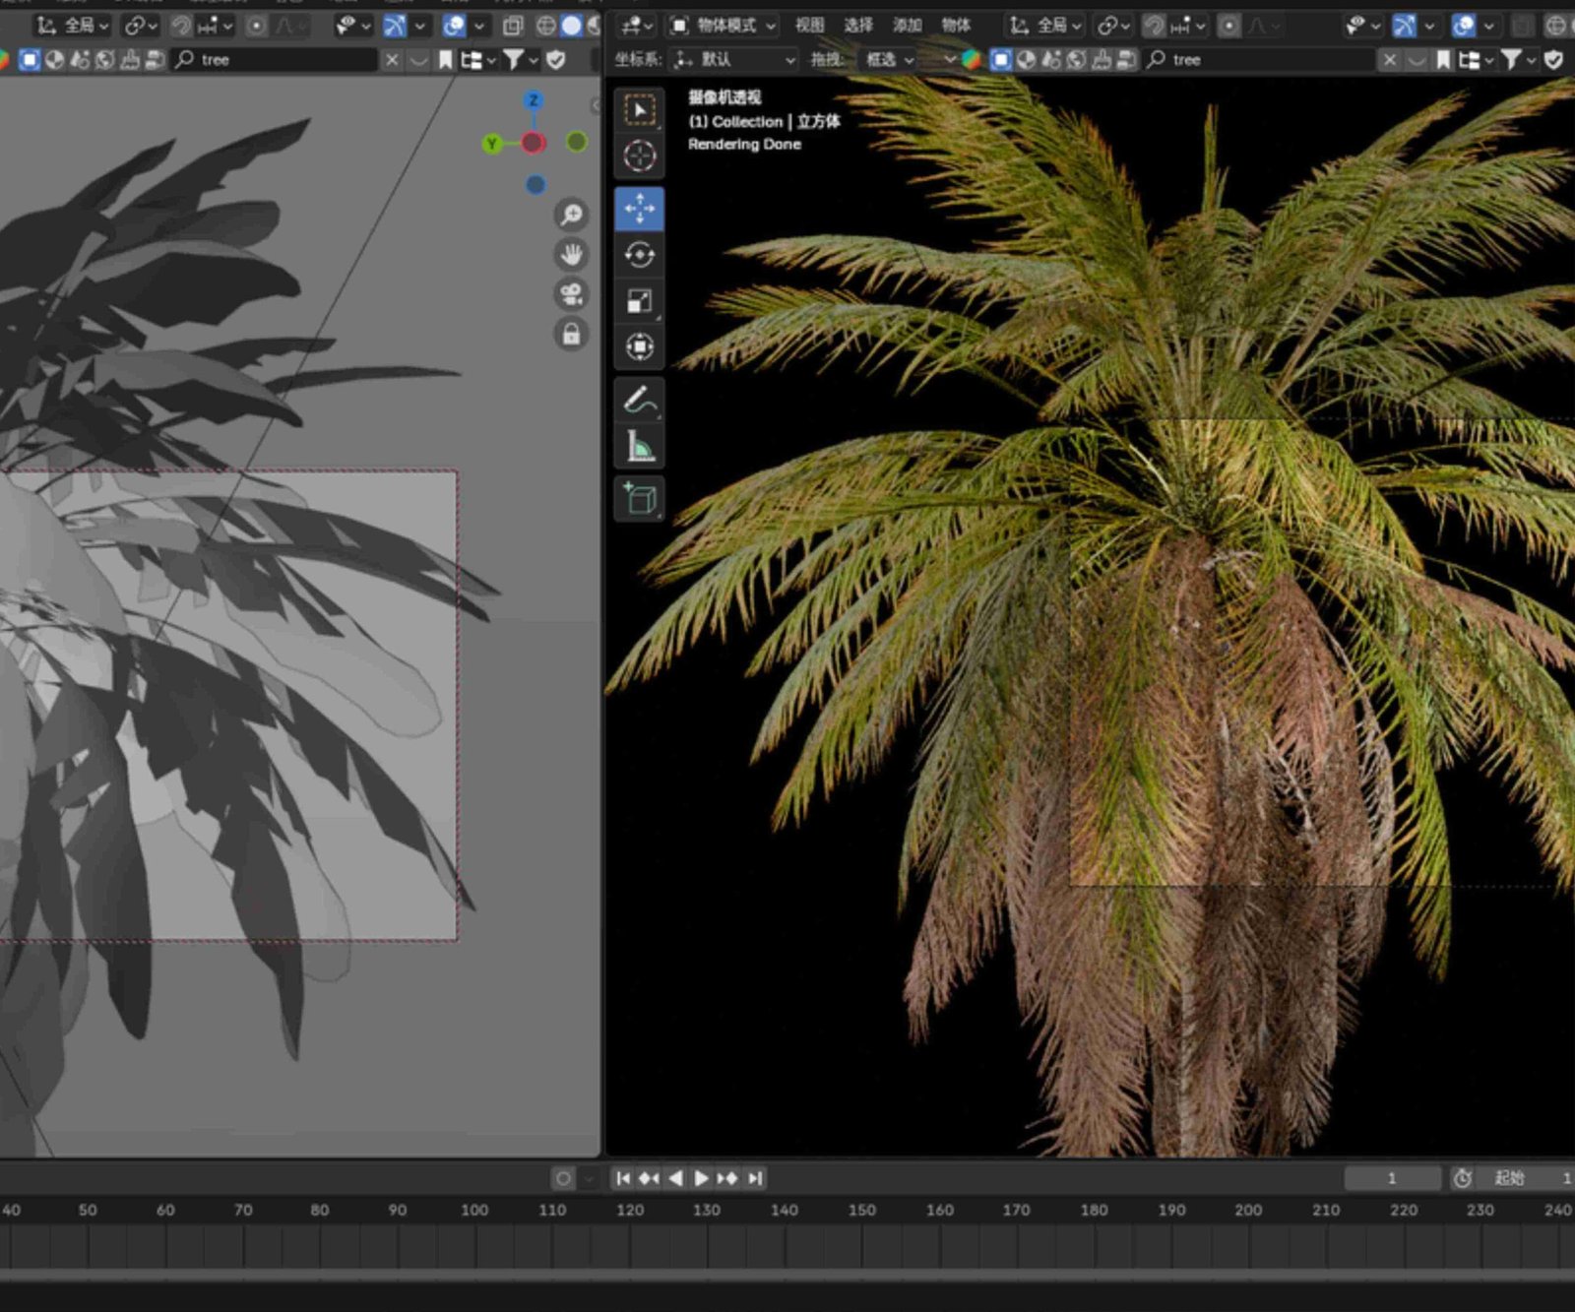The image size is (1575, 1312).
Task: Jump to the last frame of the timeline
Action: point(755,1178)
